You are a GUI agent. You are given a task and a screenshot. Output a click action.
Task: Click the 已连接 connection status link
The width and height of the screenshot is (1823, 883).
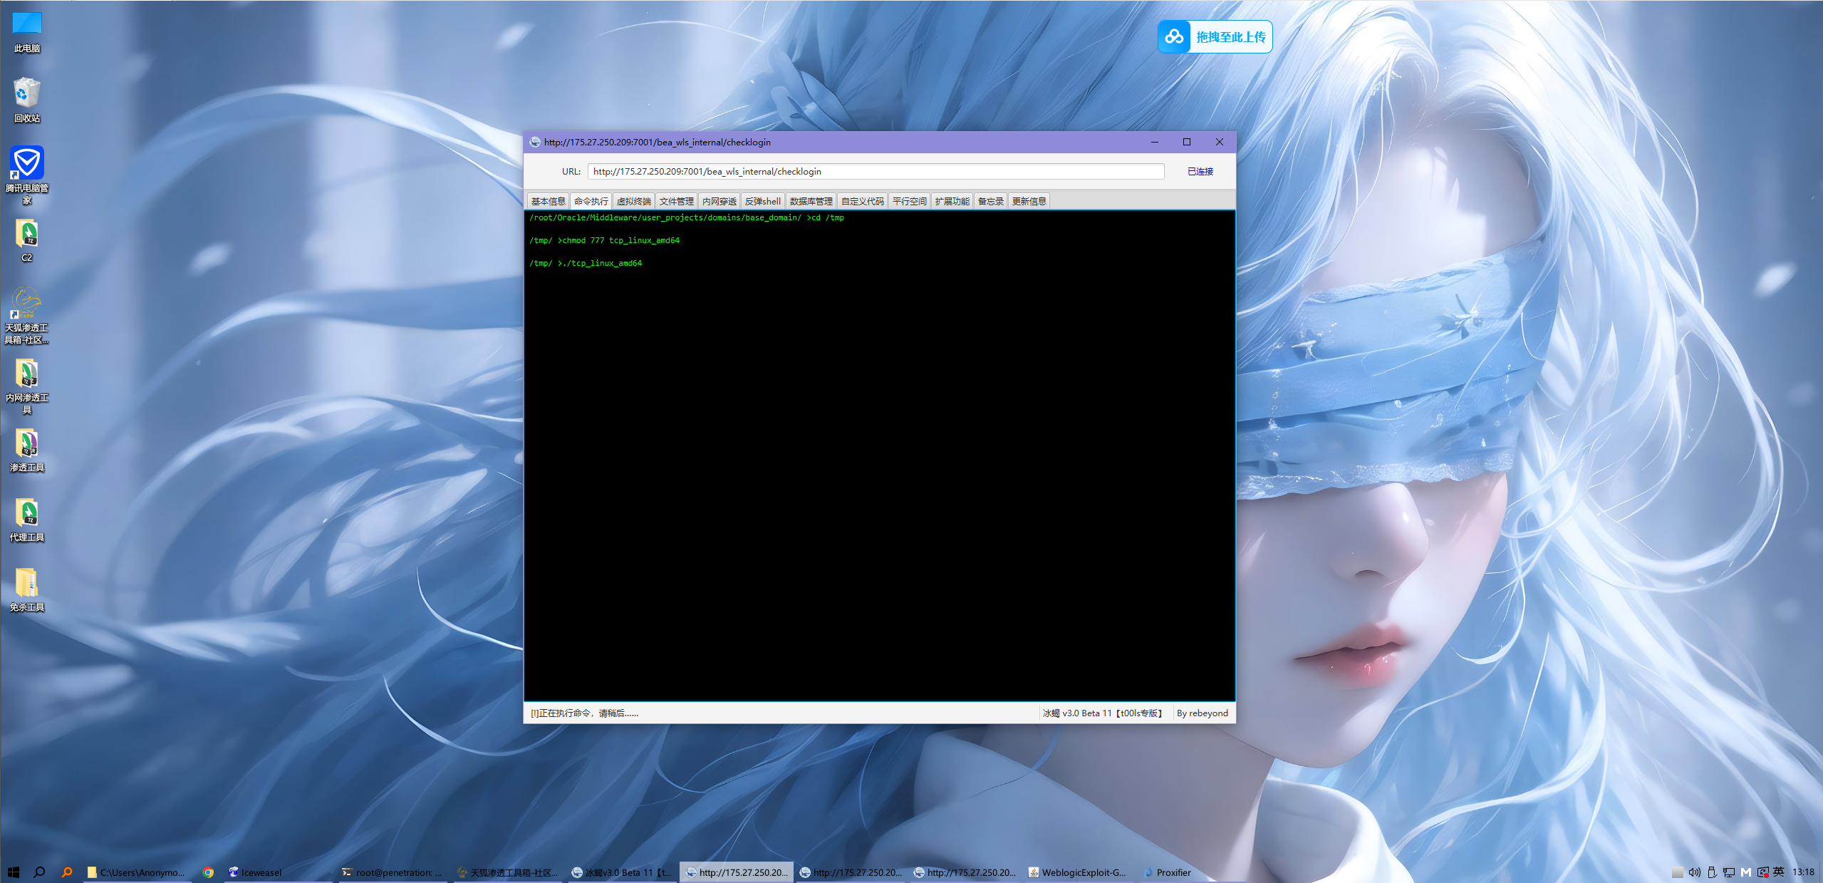(x=1200, y=172)
